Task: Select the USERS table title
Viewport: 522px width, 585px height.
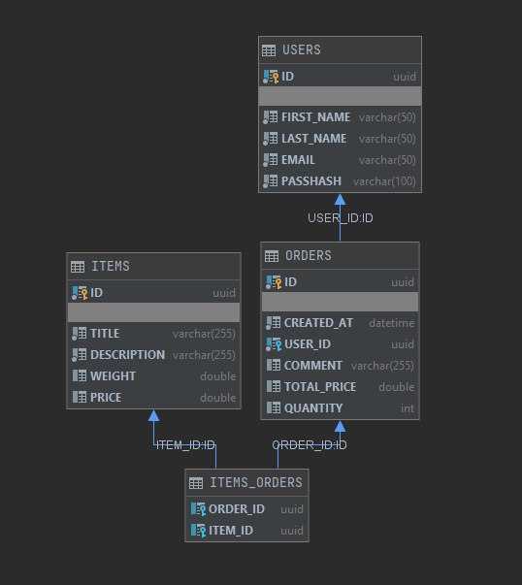Action: click(x=302, y=49)
